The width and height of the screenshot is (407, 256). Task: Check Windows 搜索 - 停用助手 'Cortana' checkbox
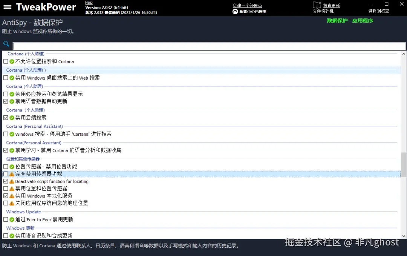(6, 134)
